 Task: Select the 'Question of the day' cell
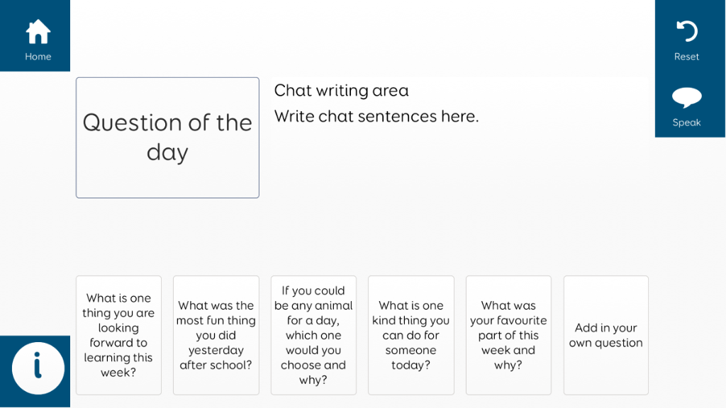167,137
